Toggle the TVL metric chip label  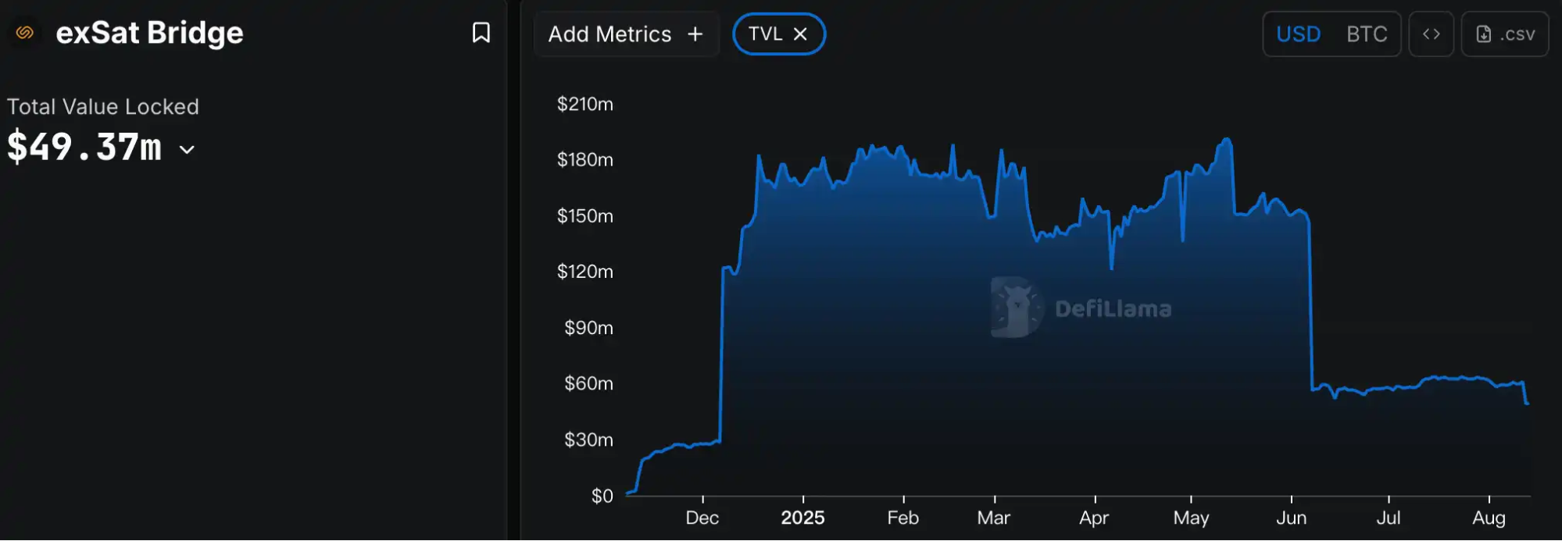pyautogui.click(x=764, y=34)
